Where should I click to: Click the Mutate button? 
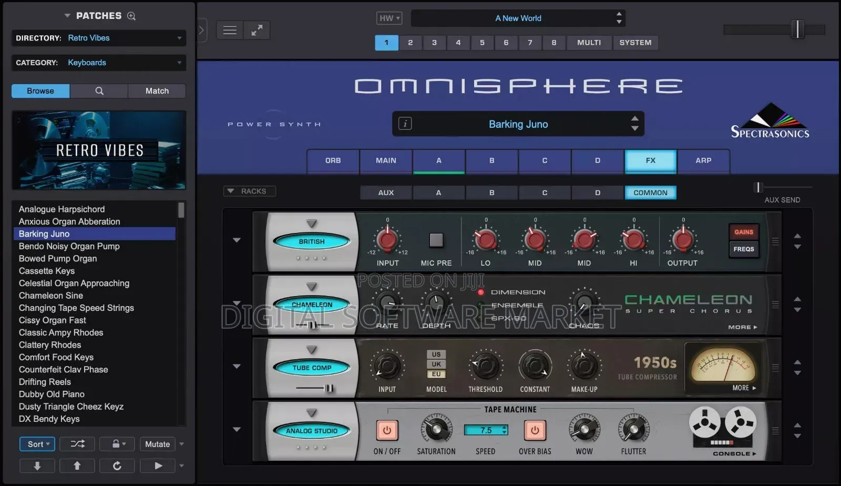158,444
